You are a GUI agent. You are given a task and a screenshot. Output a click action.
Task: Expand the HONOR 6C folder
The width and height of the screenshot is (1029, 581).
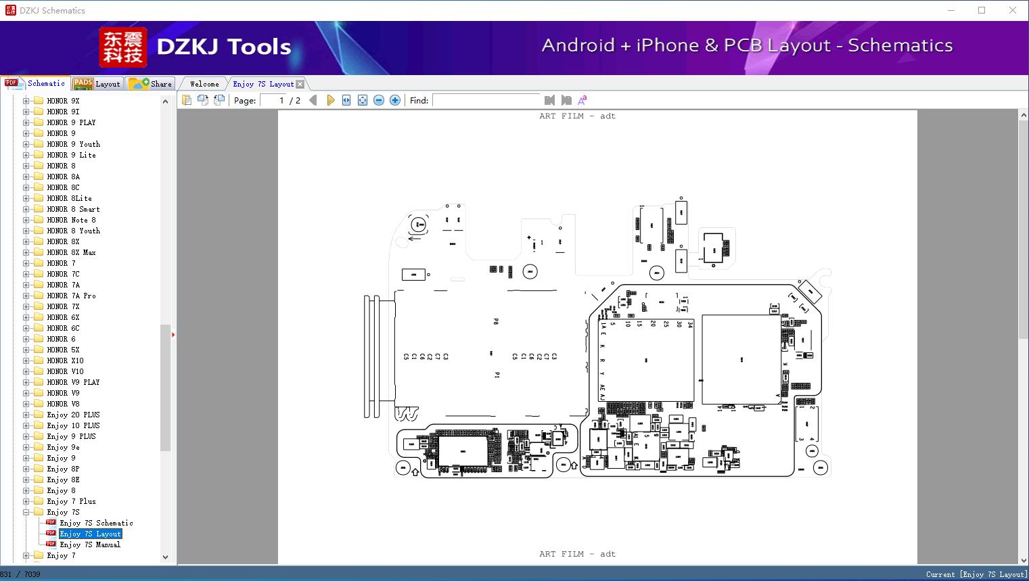tap(26, 328)
